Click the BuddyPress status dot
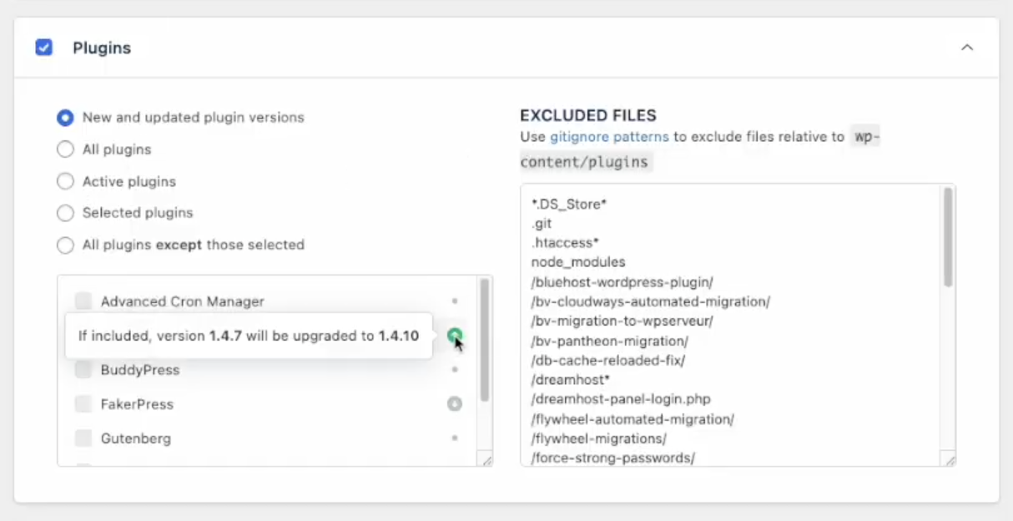 pos(455,370)
